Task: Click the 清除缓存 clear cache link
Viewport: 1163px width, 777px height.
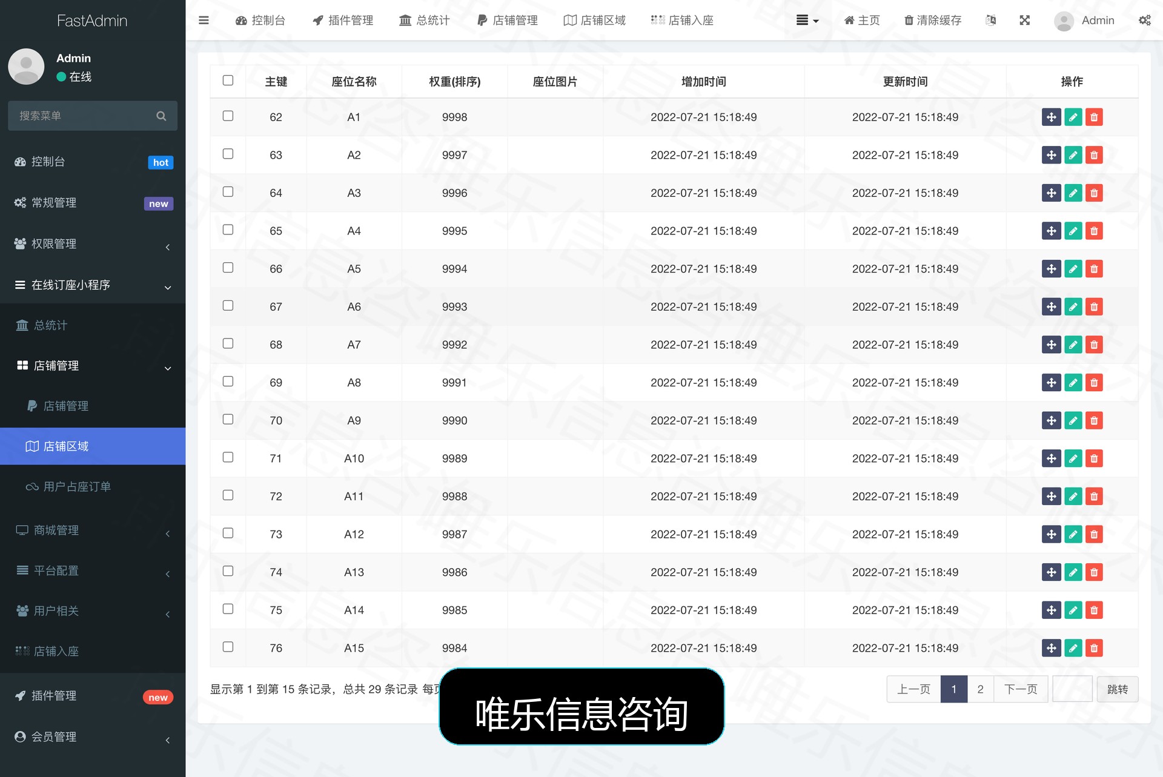Action: (933, 20)
